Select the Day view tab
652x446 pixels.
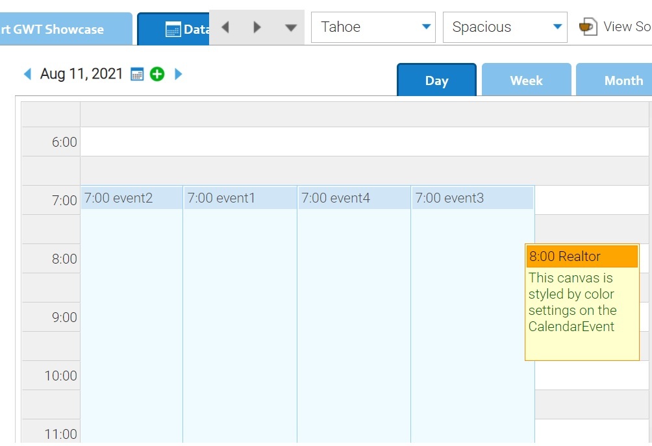[436, 81]
